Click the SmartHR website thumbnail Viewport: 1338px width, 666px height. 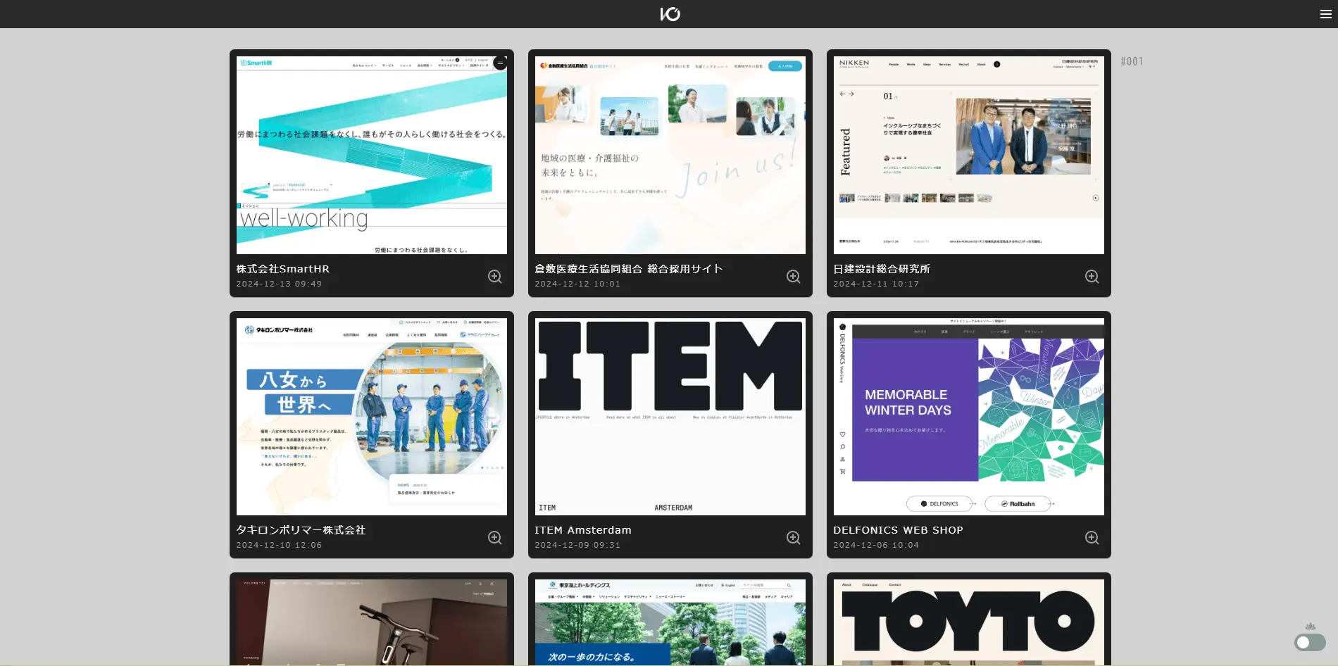click(x=372, y=155)
